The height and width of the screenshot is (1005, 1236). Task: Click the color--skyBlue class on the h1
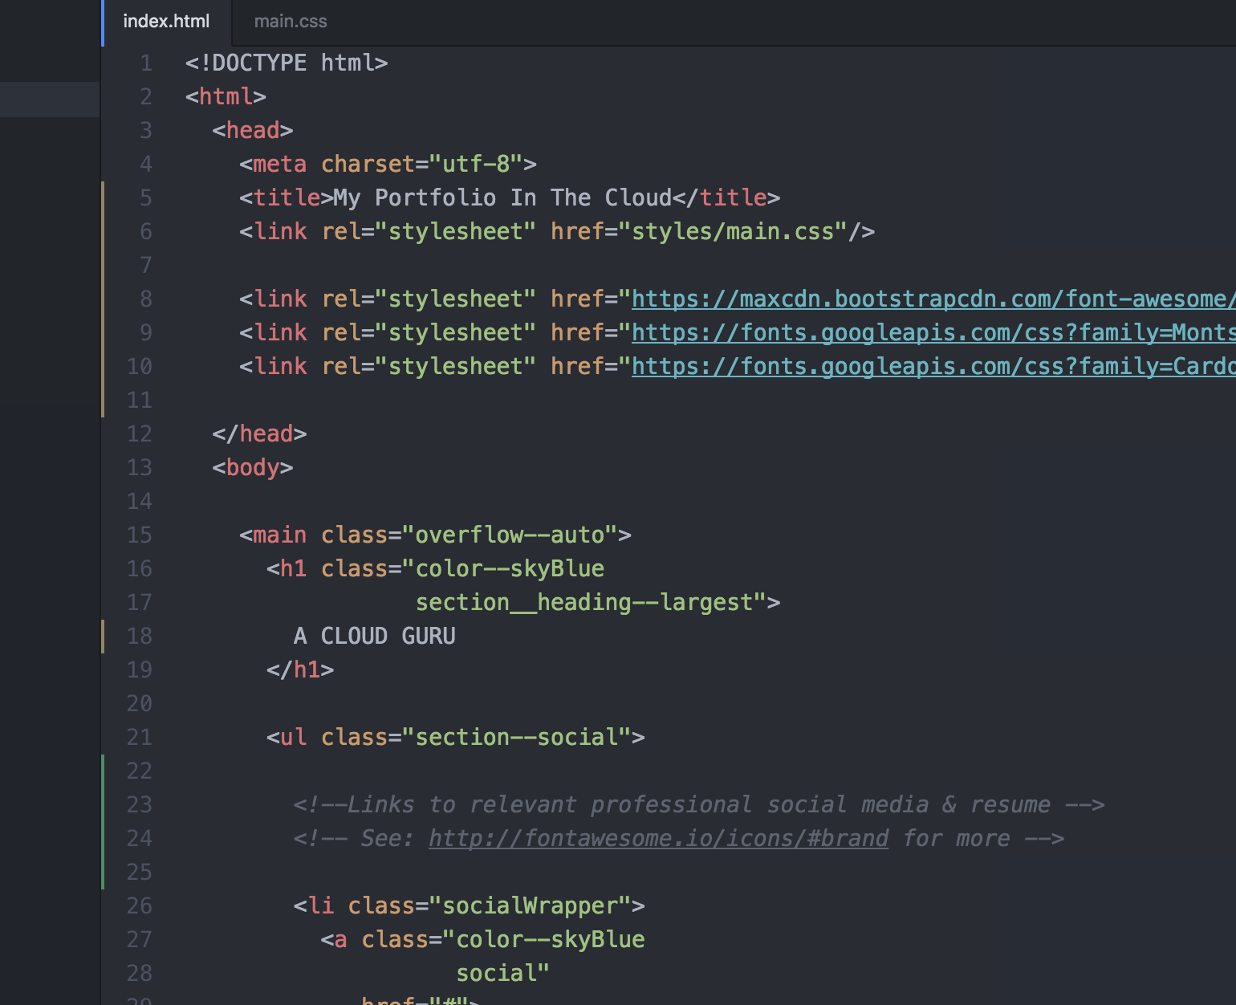click(x=510, y=568)
